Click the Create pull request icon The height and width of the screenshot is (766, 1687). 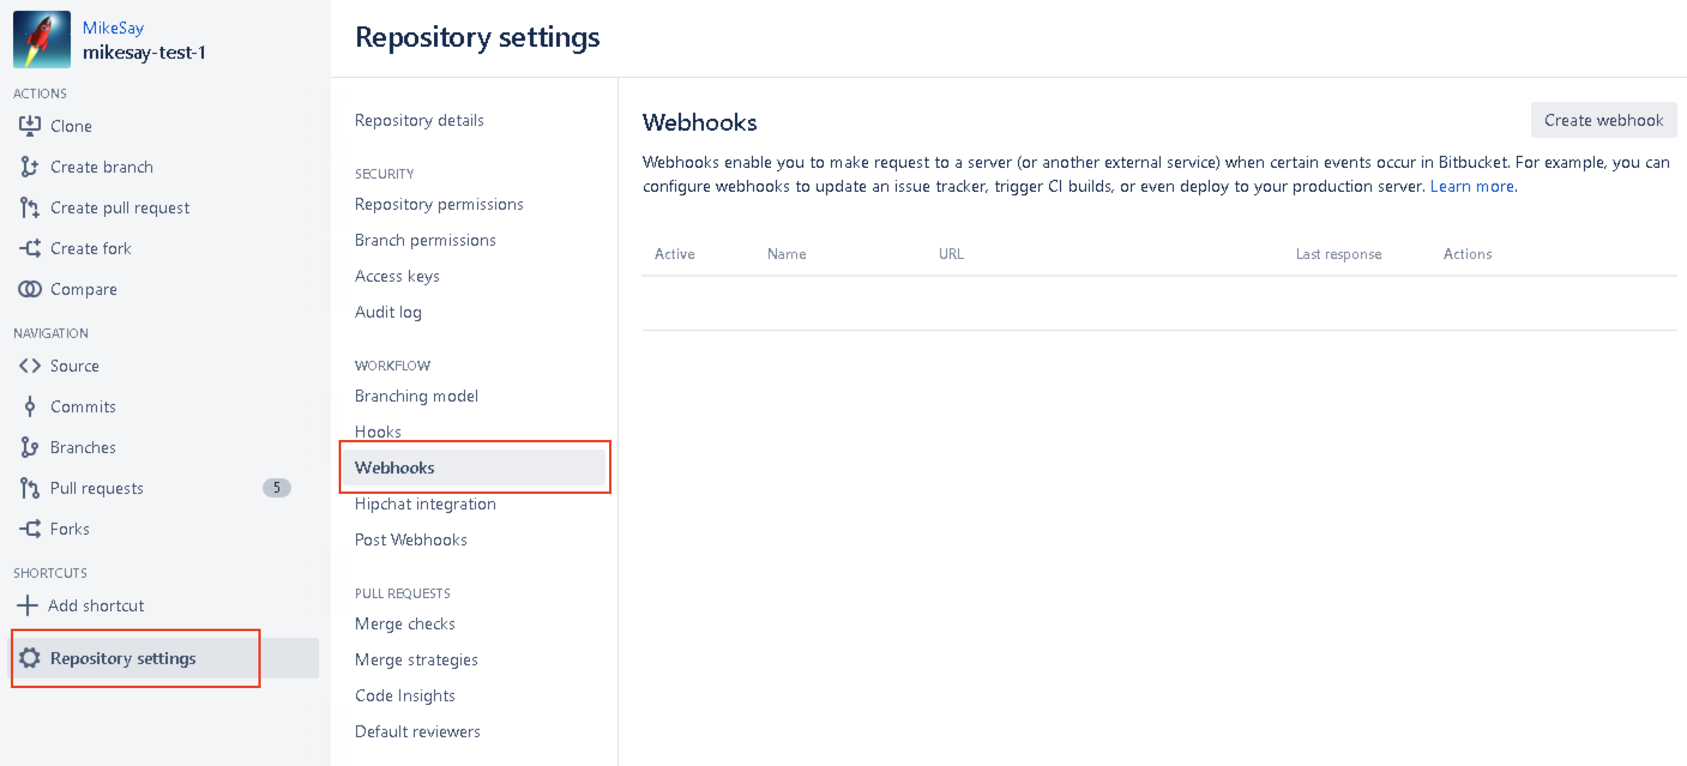pos(29,207)
